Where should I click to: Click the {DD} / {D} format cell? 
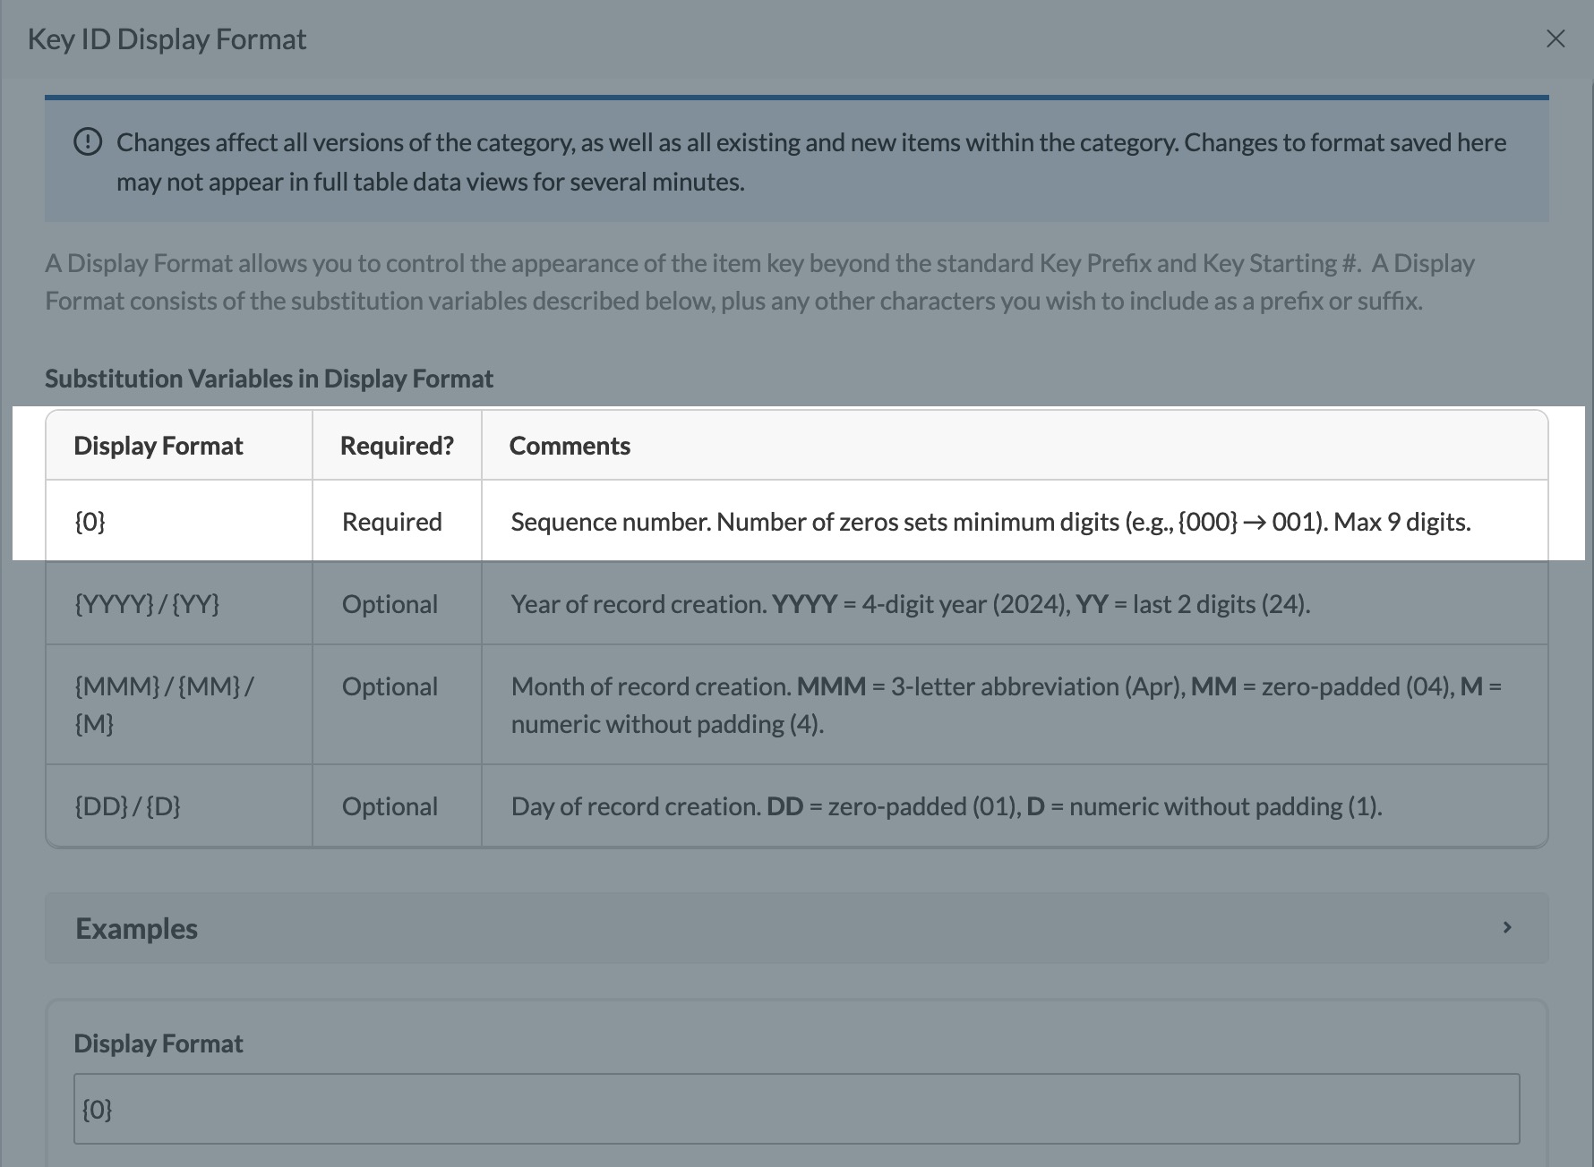(x=179, y=805)
